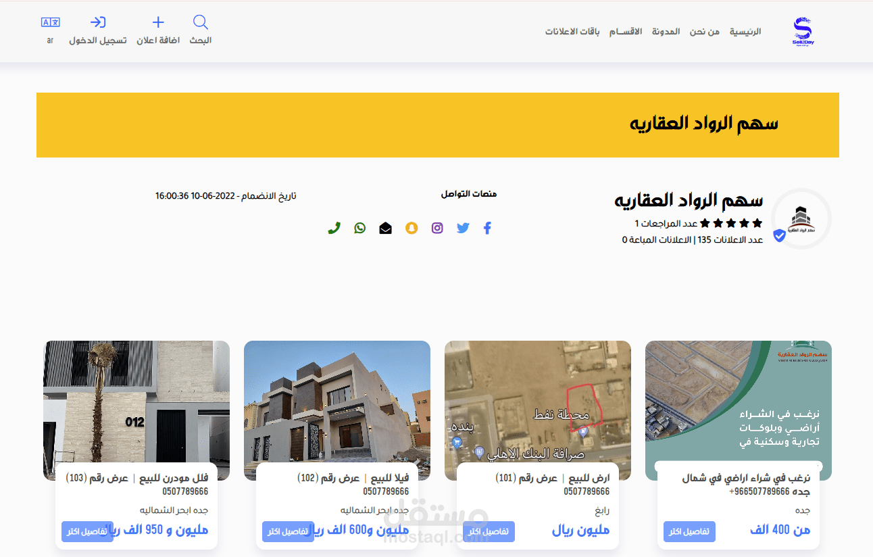Click the seller name heading beside the avatar
873x557 pixels.
pyautogui.click(x=689, y=200)
